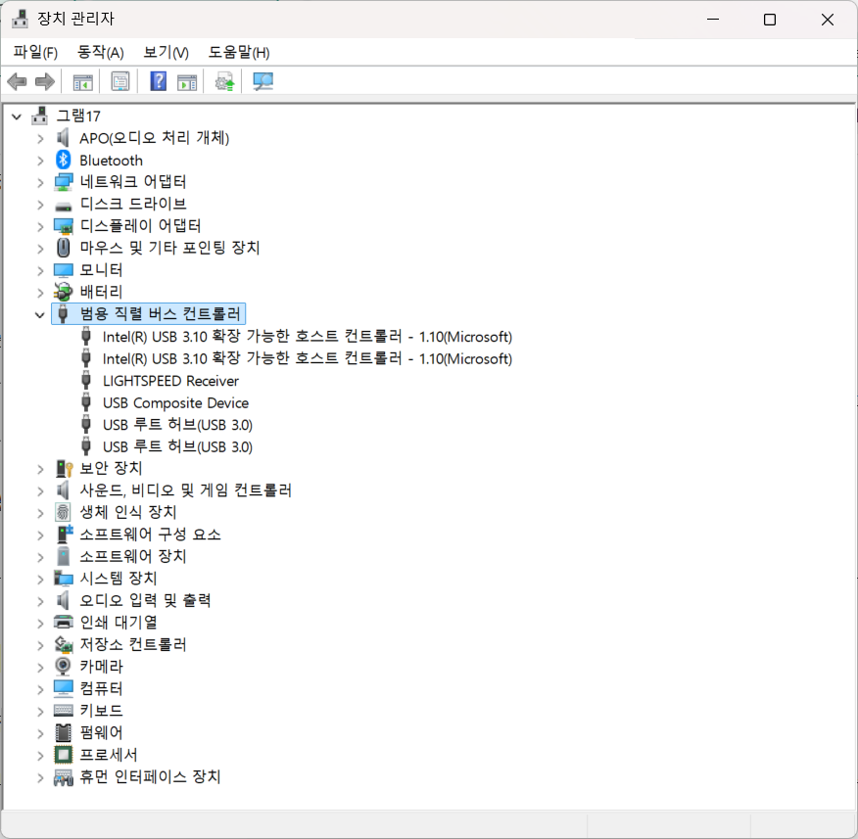This screenshot has width=858, height=839.
Task: Select the second Intel(R) USB 3.10 host controller
Action: pos(307,358)
